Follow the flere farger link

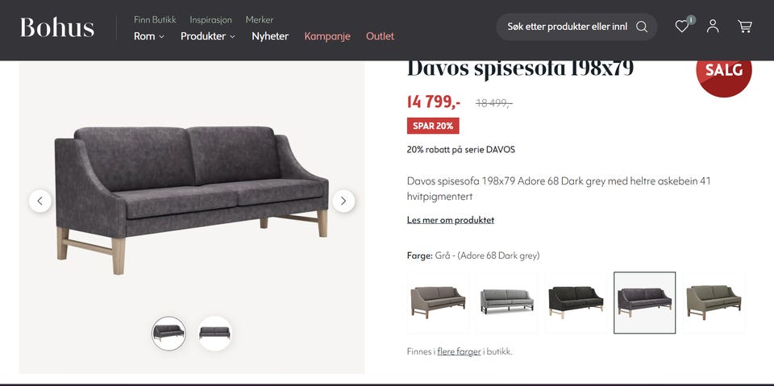point(459,352)
